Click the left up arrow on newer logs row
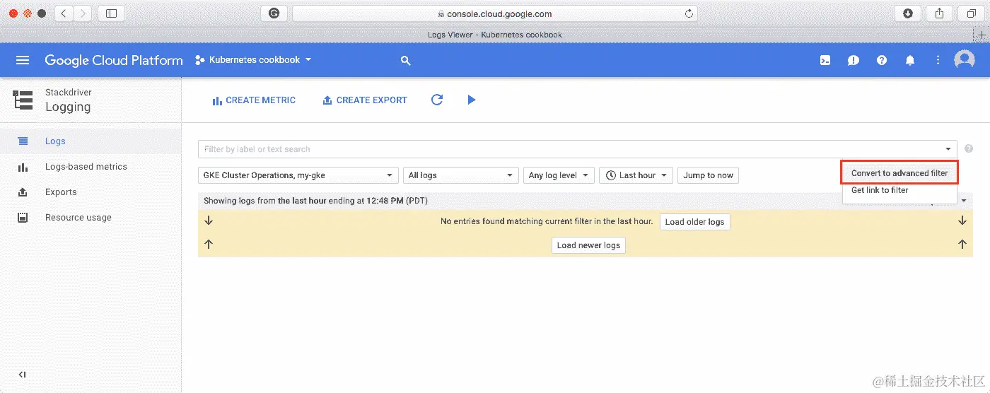Image resolution: width=990 pixels, height=393 pixels. pos(209,245)
